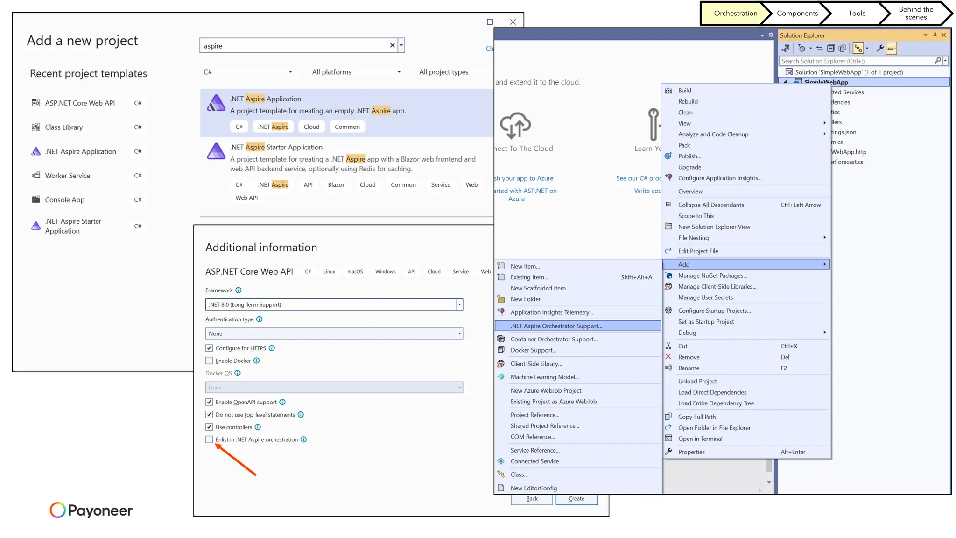Viewport: 956px width, 538px height.
Task: Click the Behind the scenes tab
Action: 916,13
